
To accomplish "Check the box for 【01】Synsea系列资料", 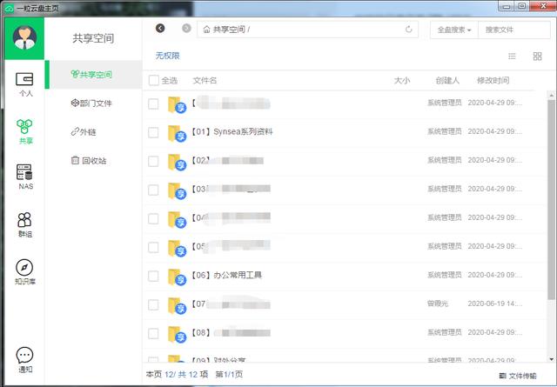I will [x=153, y=133].
